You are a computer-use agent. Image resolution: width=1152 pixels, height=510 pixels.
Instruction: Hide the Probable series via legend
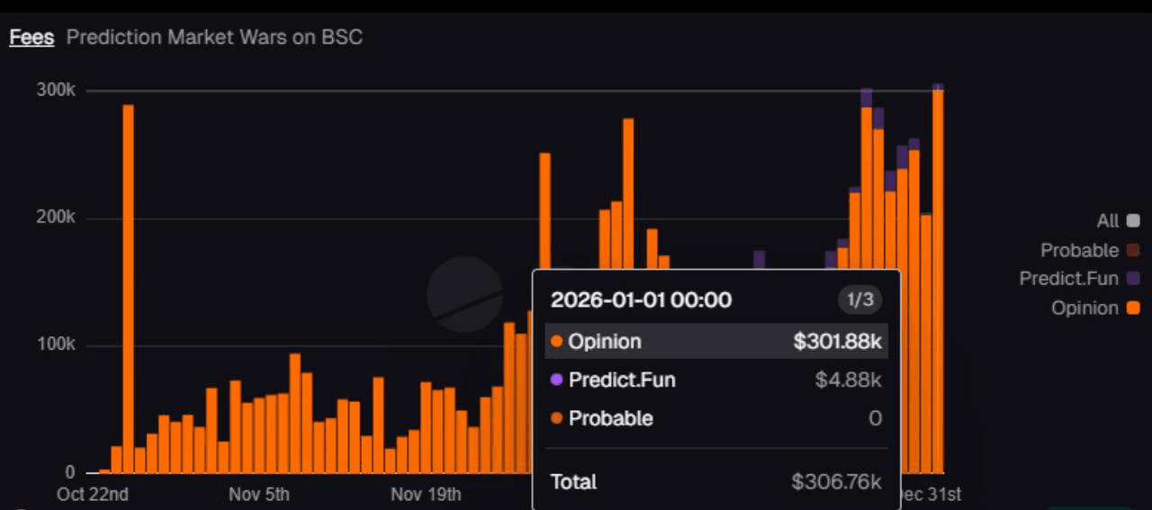(1079, 250)
